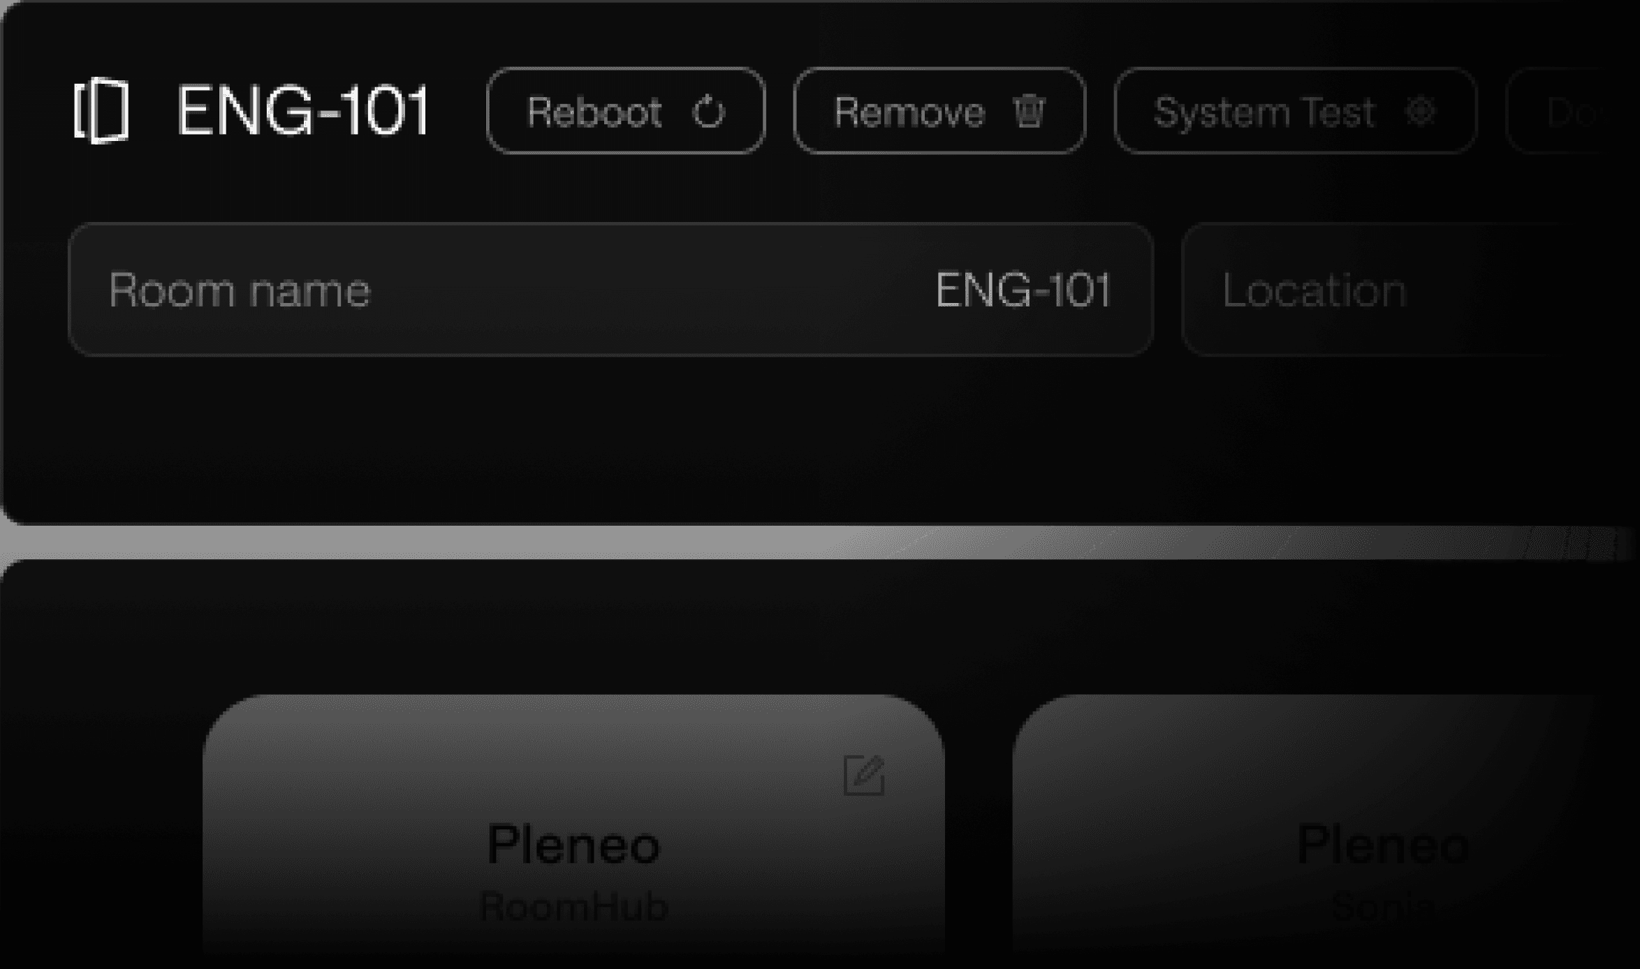The image size is (1640, 969).
Task: Click the ENG-101 page heading
Action: (304, 110)
